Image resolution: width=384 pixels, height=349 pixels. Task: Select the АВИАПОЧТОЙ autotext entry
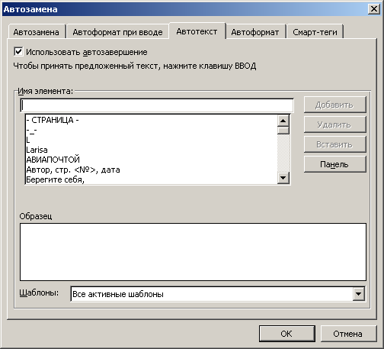[152, 160]
